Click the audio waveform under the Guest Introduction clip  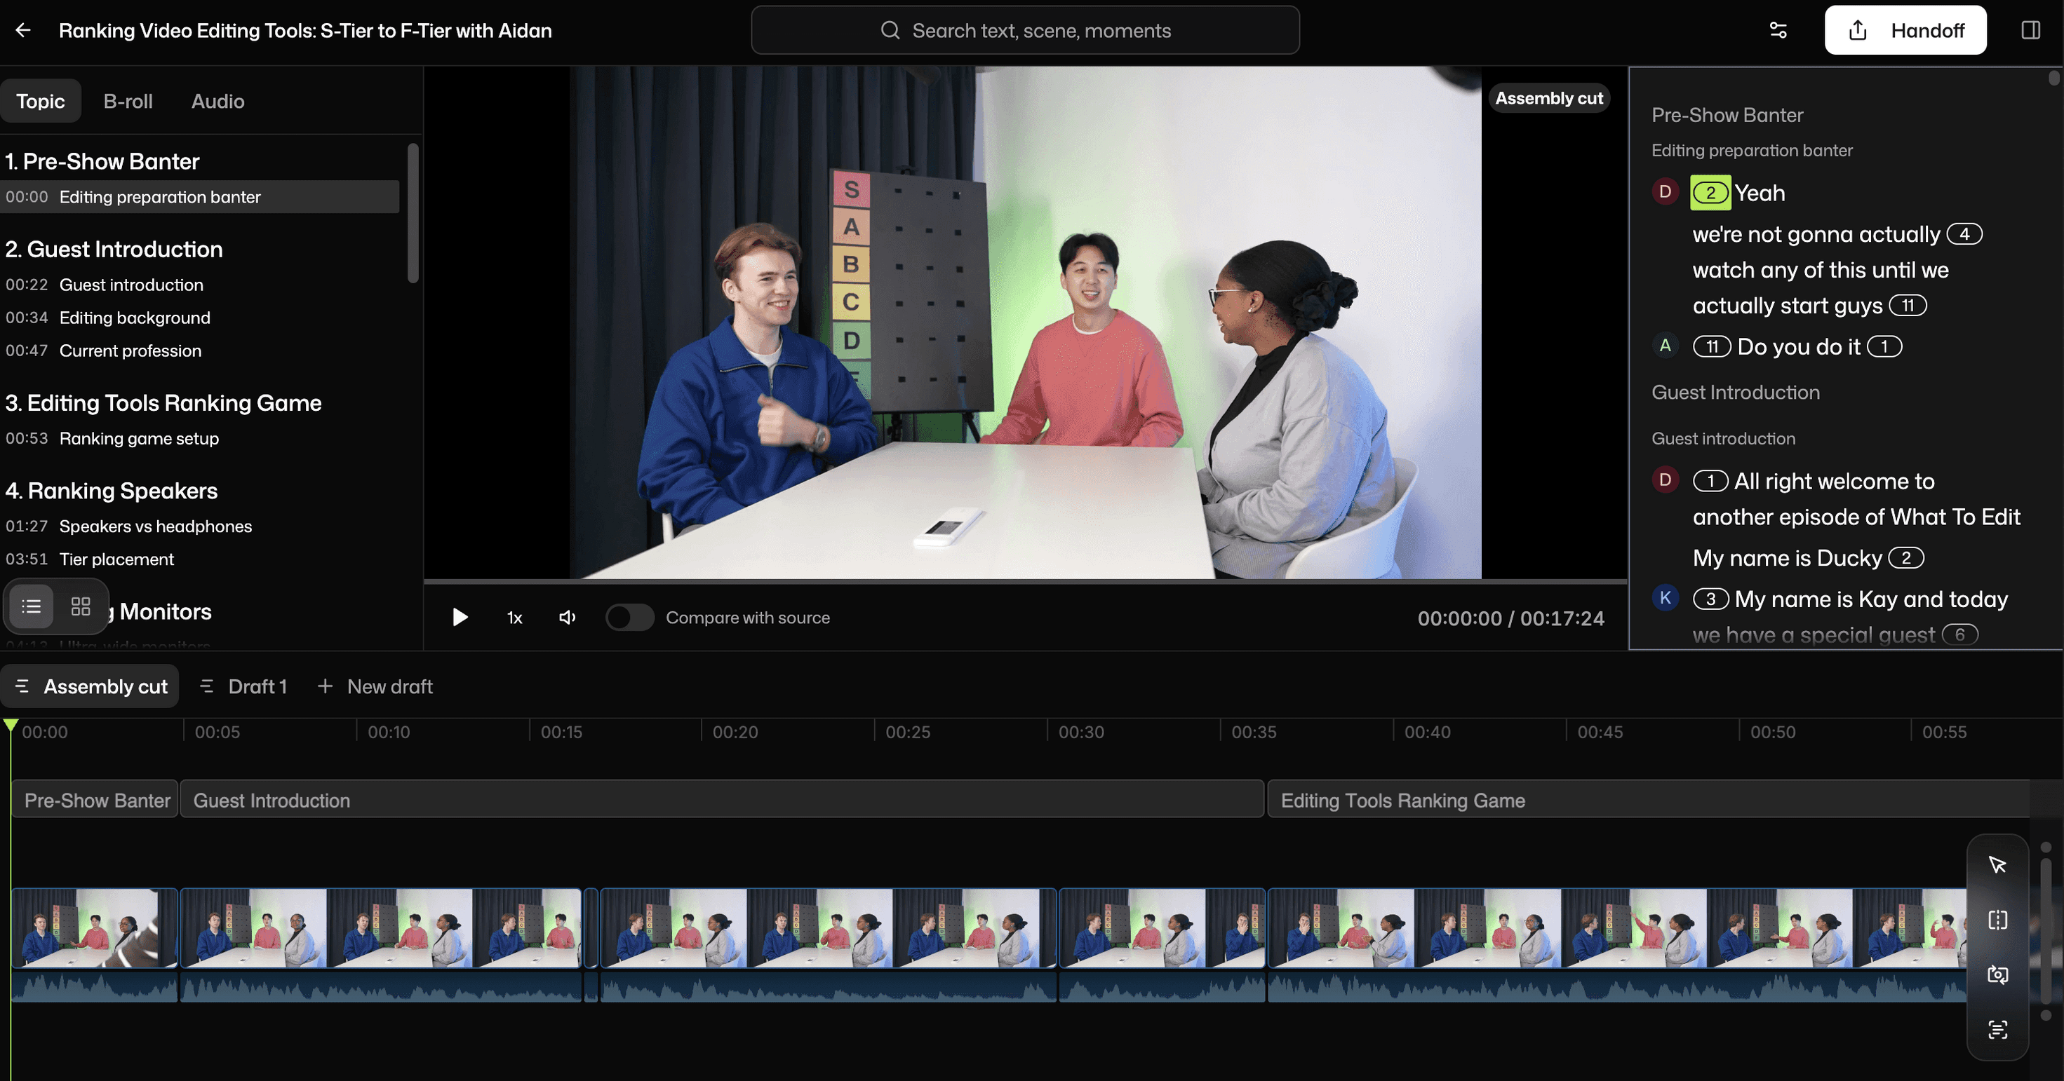pyautogui.click(x=380, y=986)
